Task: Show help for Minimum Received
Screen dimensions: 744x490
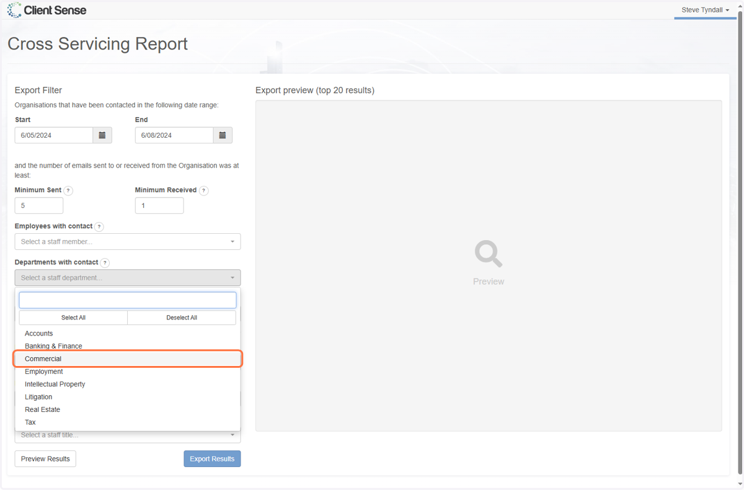Action: click(204, 190)
